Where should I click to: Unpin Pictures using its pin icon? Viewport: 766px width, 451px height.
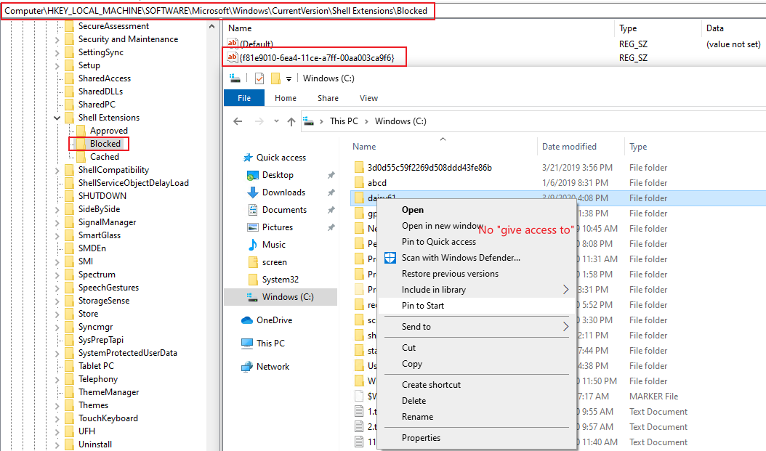click(331, 227)
